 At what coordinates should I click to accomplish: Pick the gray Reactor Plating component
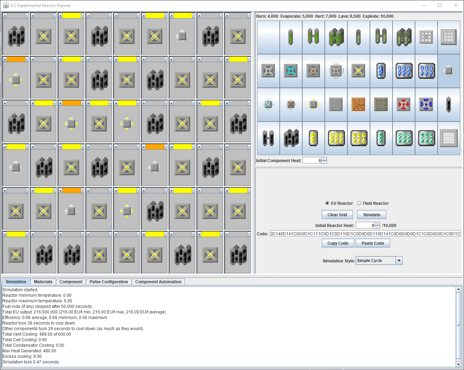point(336,104)
